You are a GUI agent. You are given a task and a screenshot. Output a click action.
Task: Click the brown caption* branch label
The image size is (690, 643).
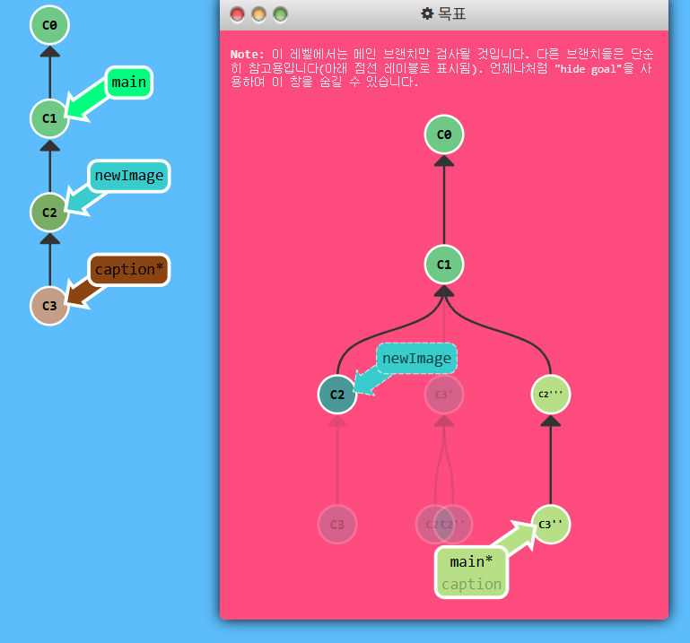point(128,269)
